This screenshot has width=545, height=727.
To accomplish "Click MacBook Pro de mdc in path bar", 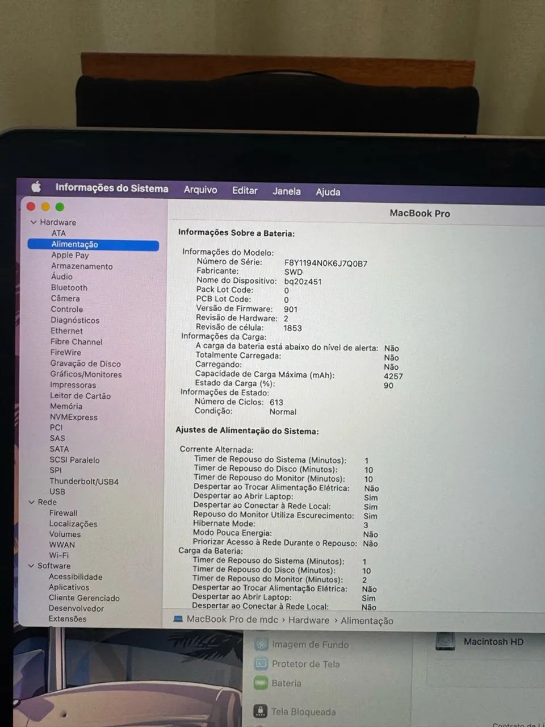I will coord(232,619).
